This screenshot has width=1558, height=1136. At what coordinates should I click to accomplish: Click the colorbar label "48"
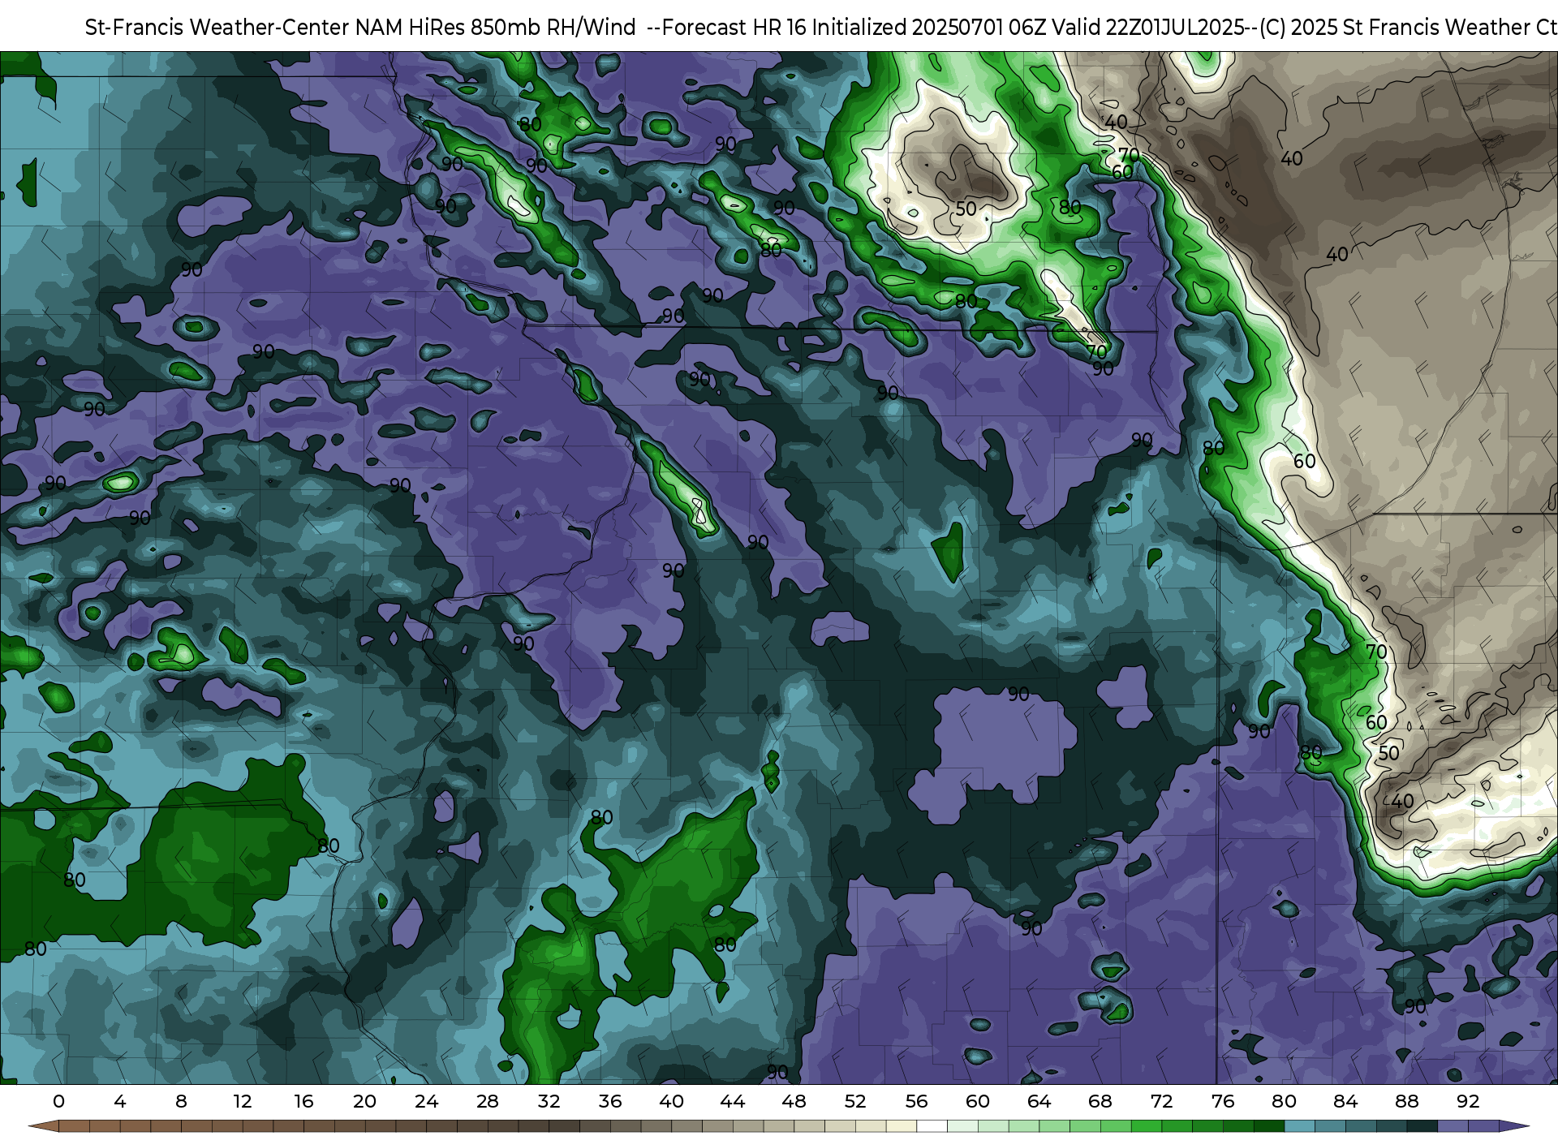794,1102
